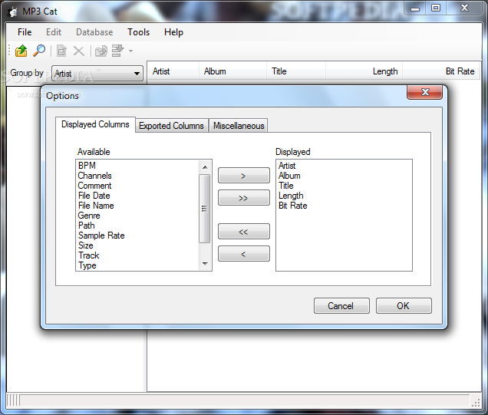Open the Tools menu

point(138,32)
